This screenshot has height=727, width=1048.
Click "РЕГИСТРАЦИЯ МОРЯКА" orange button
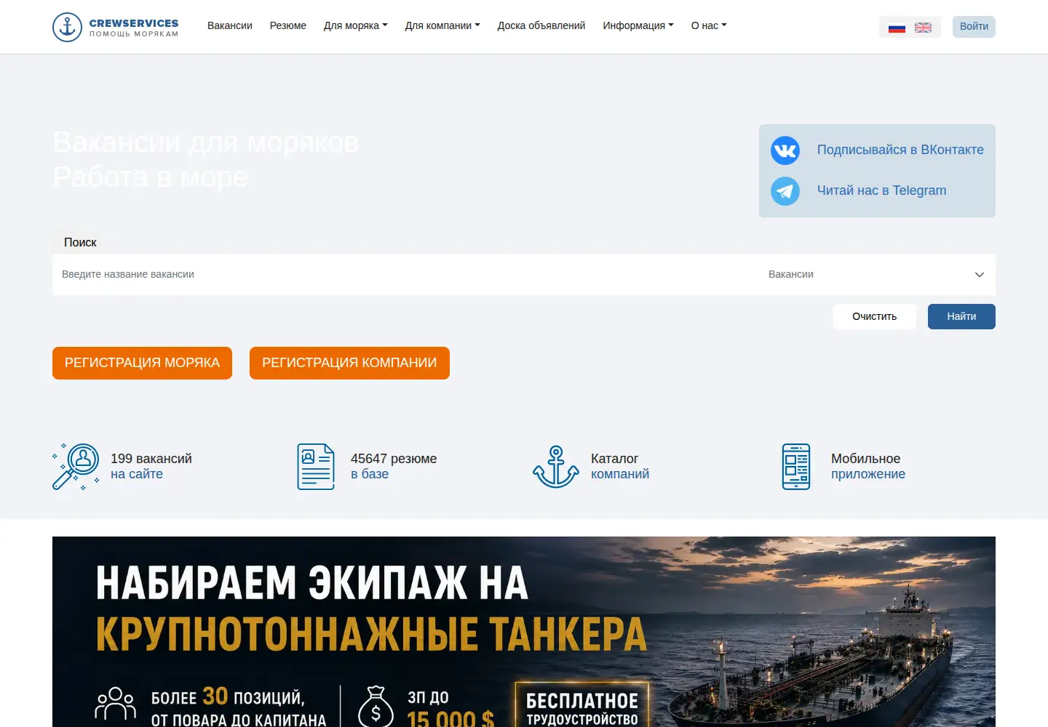[x=142, y=363]
